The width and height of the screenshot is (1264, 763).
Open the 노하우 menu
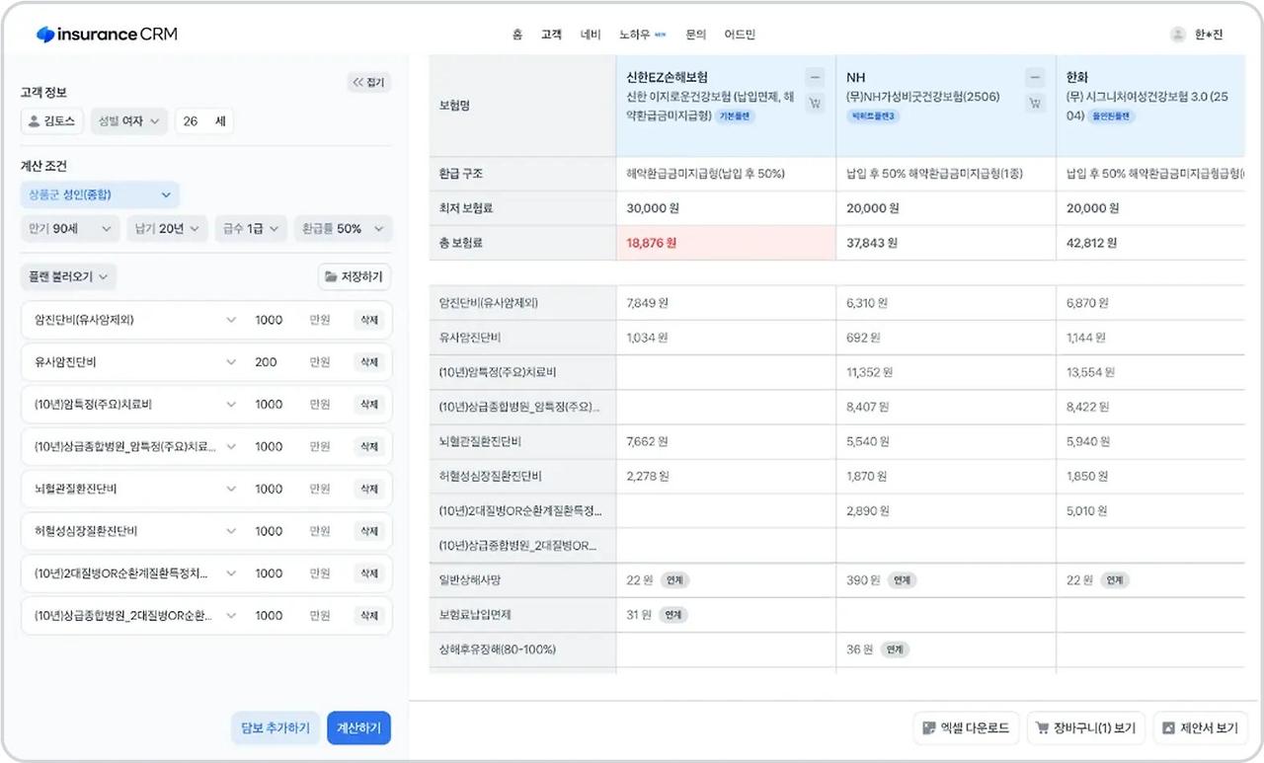point(642,35)
